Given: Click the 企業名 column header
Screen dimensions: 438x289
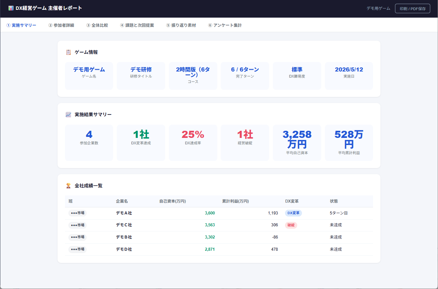Looking at the screenshot, I should tap(122, 201).
